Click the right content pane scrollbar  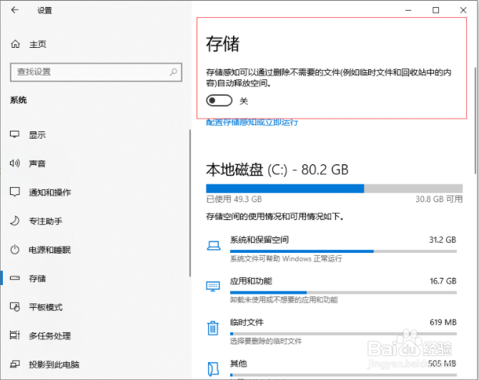(475, 121)
